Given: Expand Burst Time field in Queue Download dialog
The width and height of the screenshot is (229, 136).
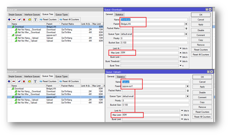Looking at the screenshot, I should (x=180, y=66).
